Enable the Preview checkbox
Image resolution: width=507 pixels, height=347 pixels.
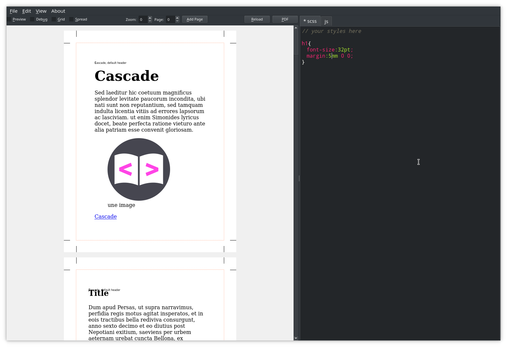click(x=9, y=20)
